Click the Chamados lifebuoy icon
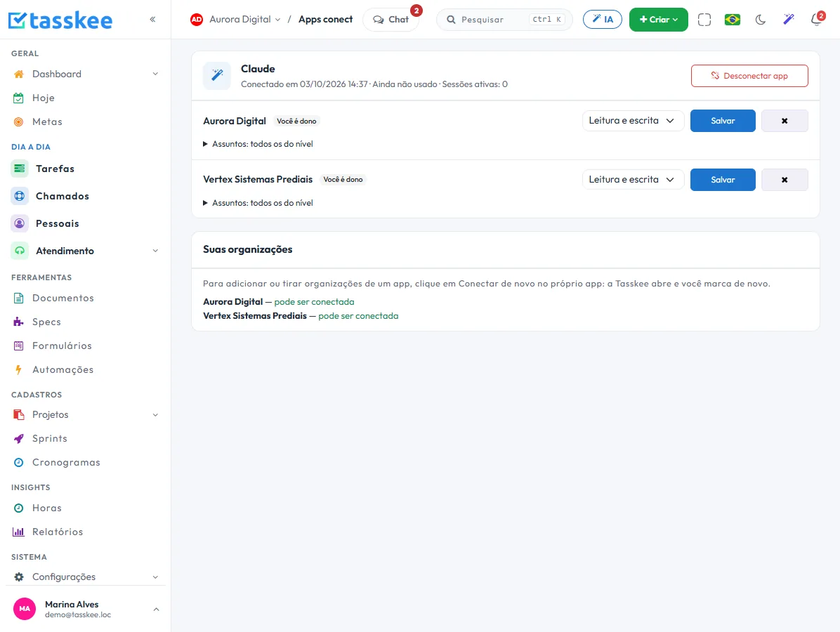This screenshot has height=632, width=840. [x=20, y=196]
